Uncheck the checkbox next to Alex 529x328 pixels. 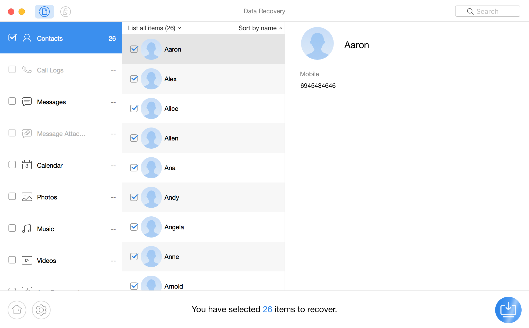(x=134, y=79)
